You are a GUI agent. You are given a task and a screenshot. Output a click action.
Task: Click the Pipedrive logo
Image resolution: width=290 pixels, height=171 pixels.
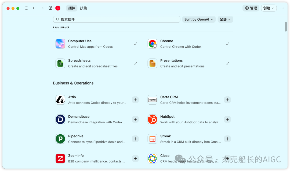pyautogui.click(x=60, y=139)
